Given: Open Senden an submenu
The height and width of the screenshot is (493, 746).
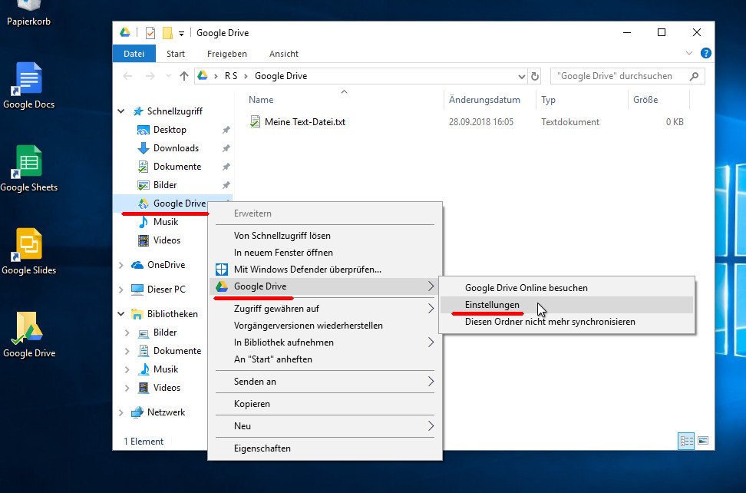Looking at the screenshot, I should pyautogui.click(x=325, y=382).
